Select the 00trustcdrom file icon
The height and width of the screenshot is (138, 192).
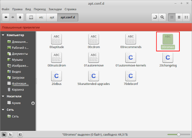point(56,57)
